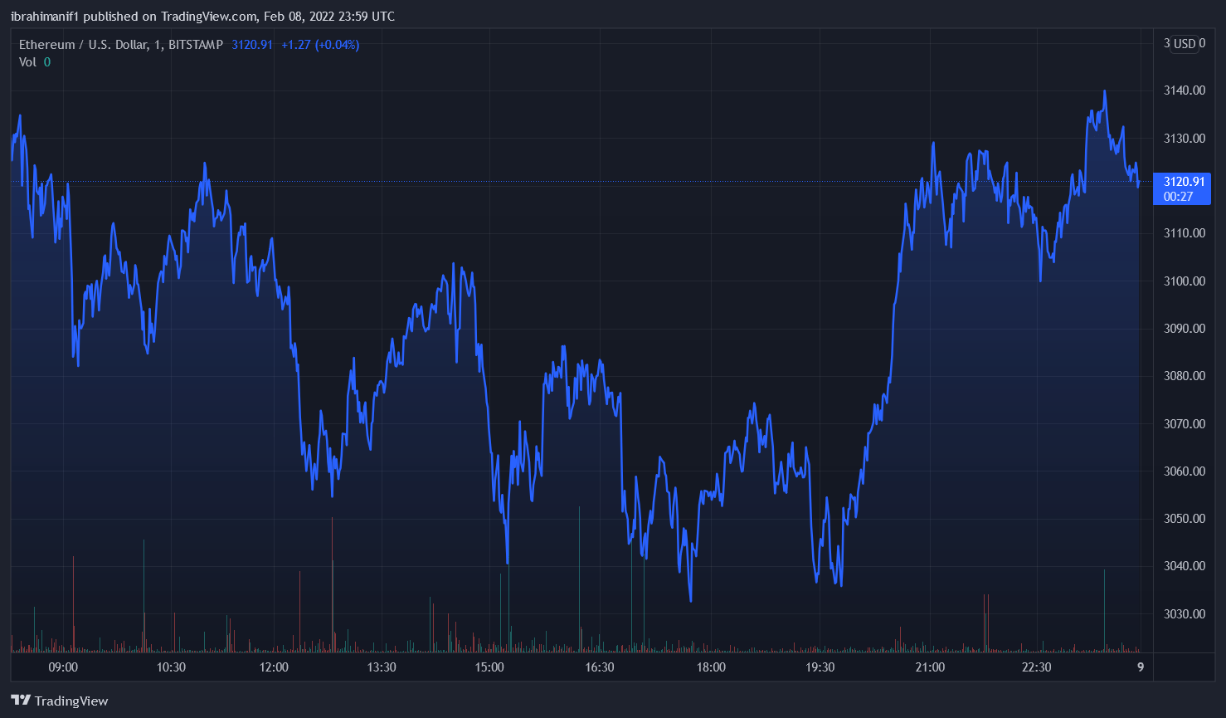
Task: Click the 16:30 time axis label
Action: (x=600, y=667)
